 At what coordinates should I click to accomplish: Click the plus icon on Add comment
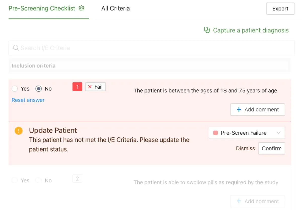(x=238, y=109)
